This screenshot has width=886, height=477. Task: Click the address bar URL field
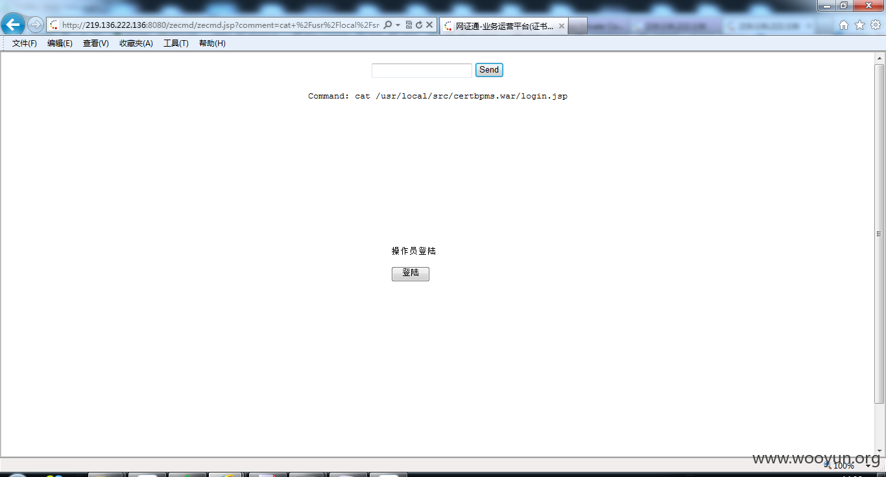pyautogui.click(x=221, y=25)
